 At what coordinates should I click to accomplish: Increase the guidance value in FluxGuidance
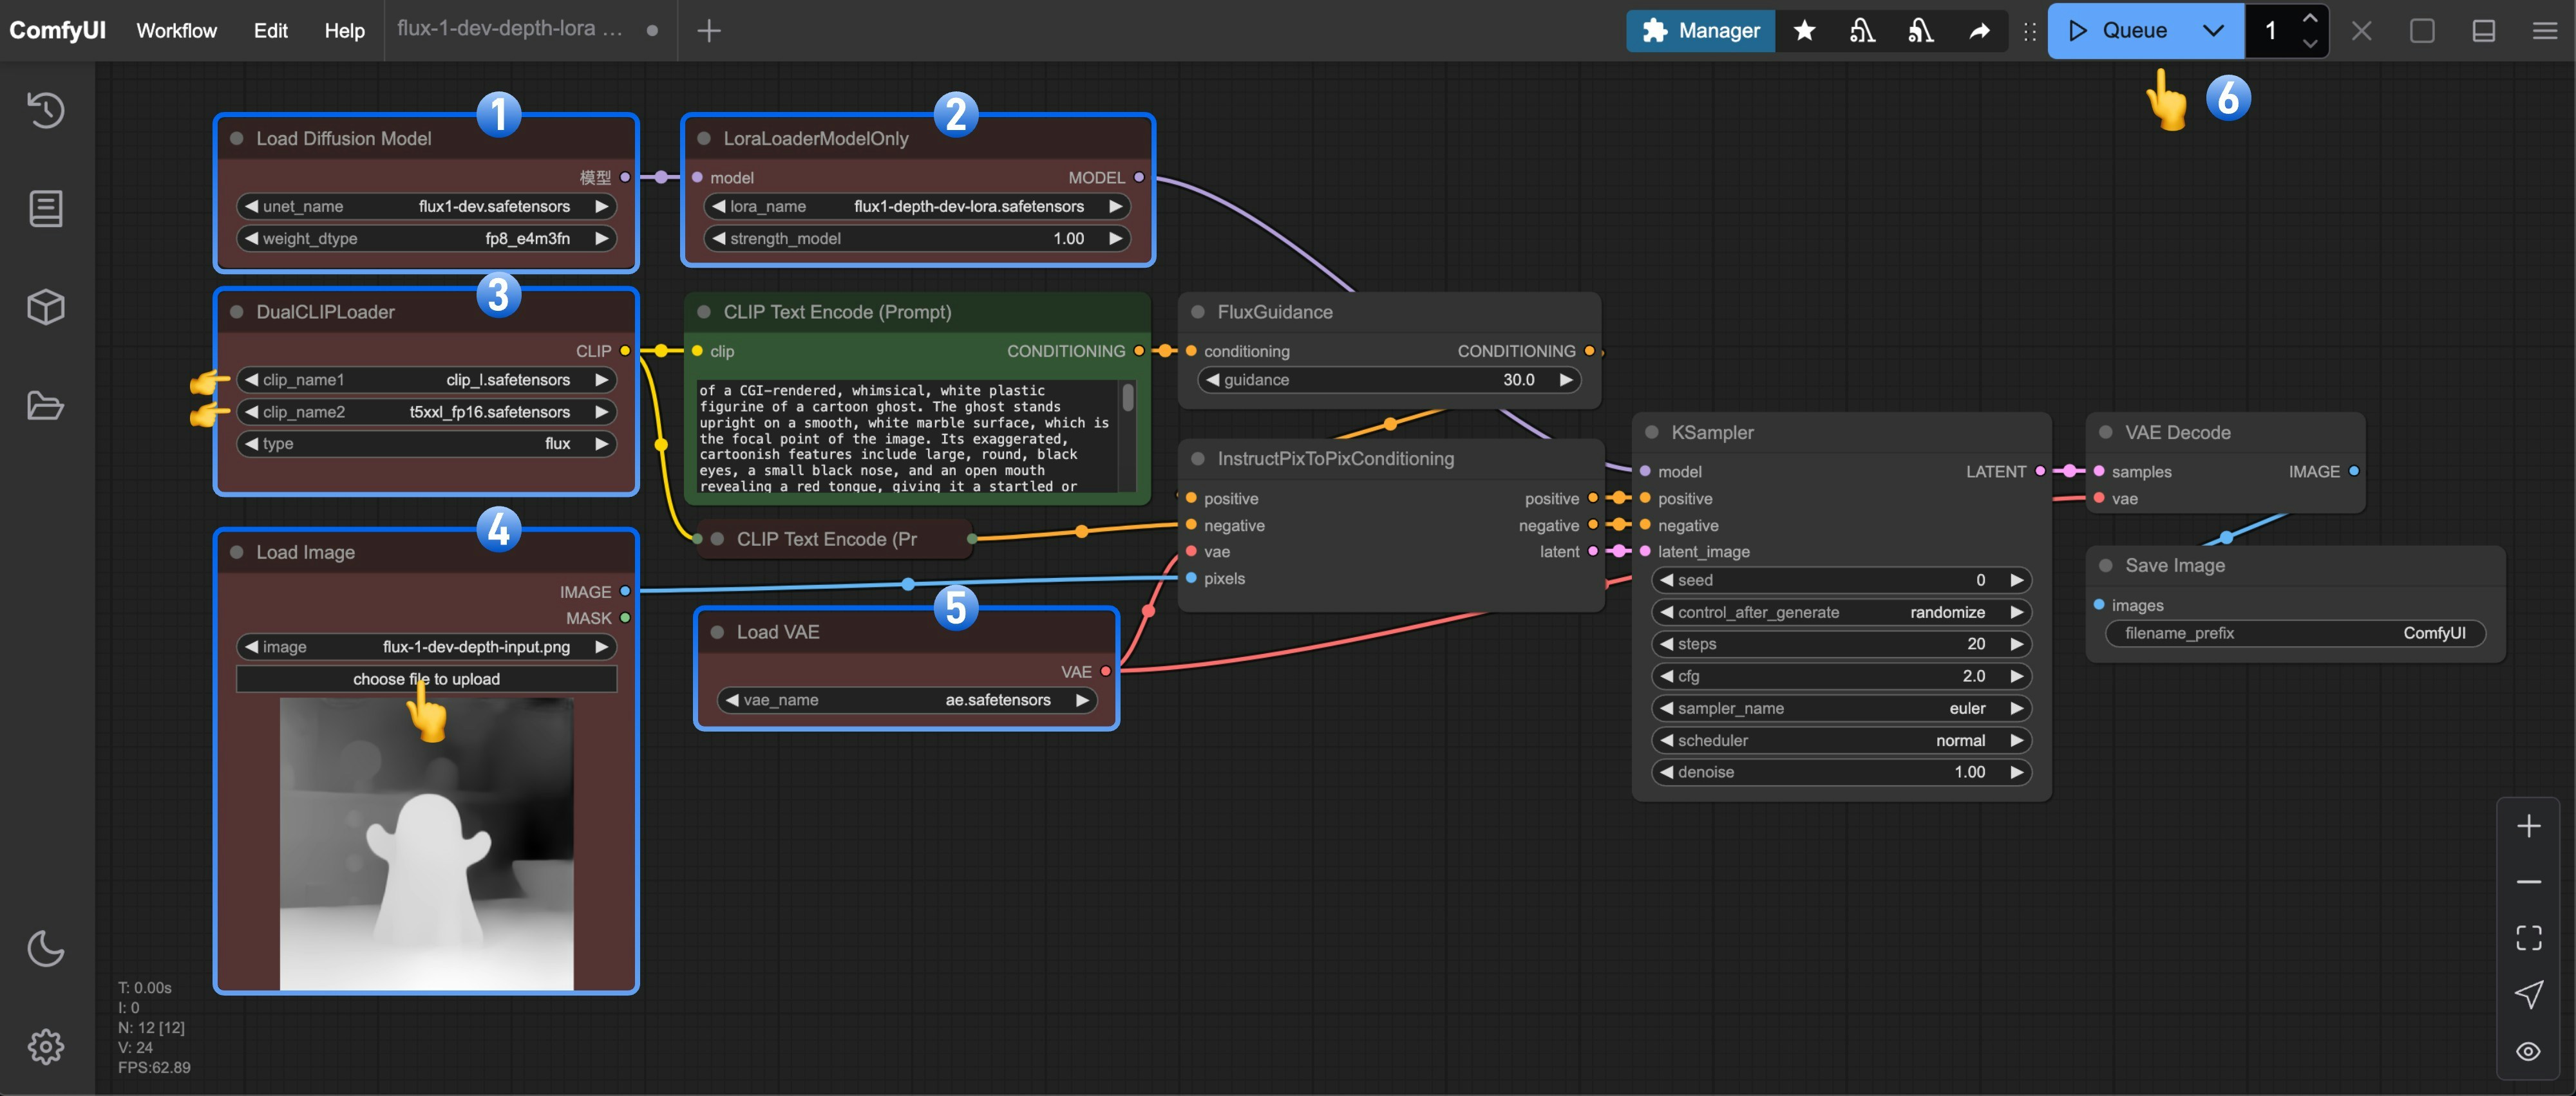1565,380
